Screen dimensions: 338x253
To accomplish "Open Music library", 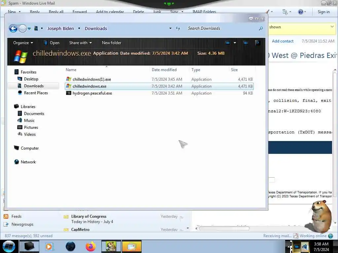I will tap(29, 121).
